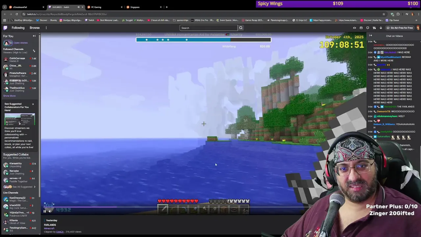
Task: Open the apps grid bookmark icon
Action: (5, 20)
